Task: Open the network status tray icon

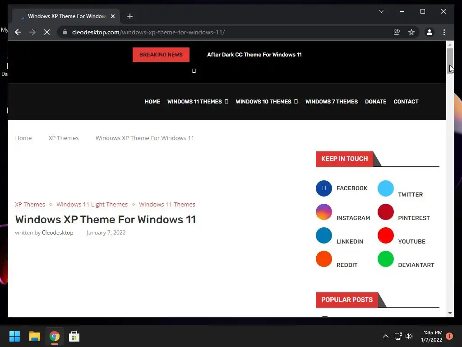Action: click(x=398, y=336)
